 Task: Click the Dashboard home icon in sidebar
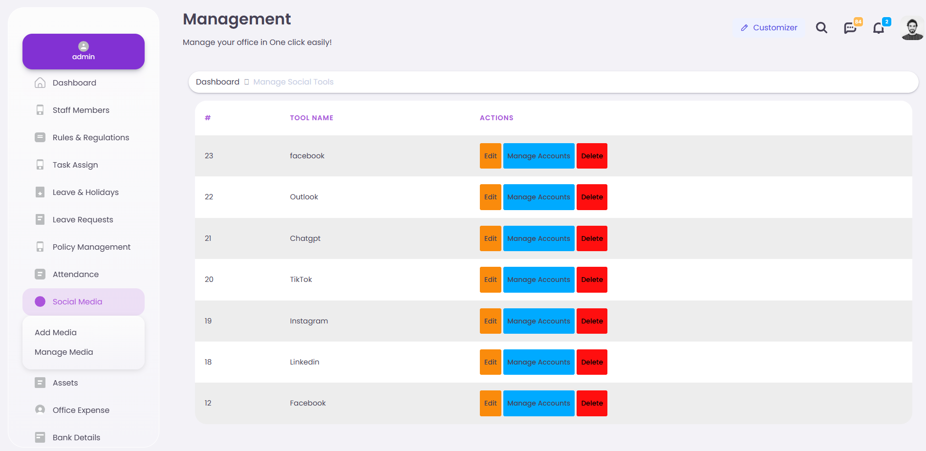point(40,83)
